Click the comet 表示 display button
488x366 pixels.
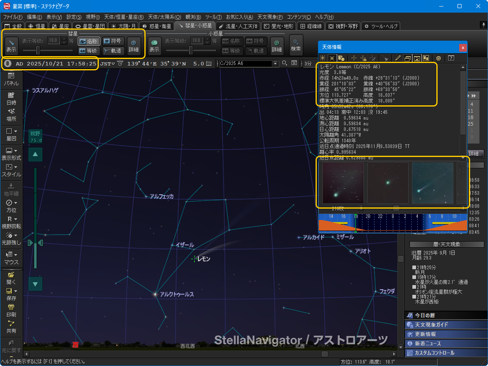(11, 46)
